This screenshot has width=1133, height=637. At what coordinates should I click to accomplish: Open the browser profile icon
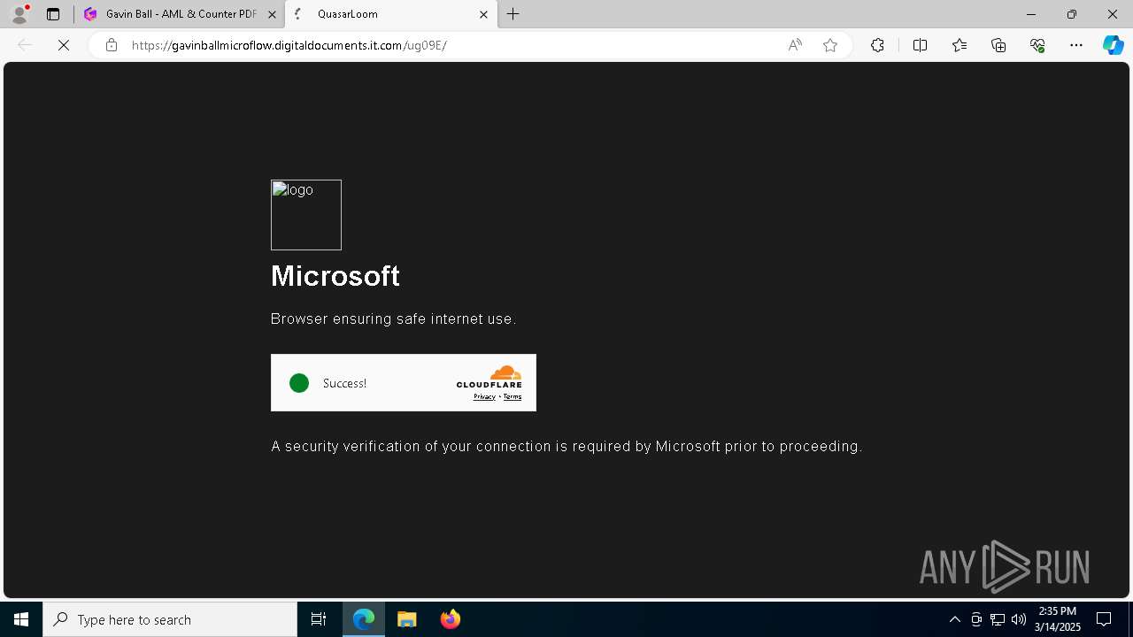click(x=19, y=14)
